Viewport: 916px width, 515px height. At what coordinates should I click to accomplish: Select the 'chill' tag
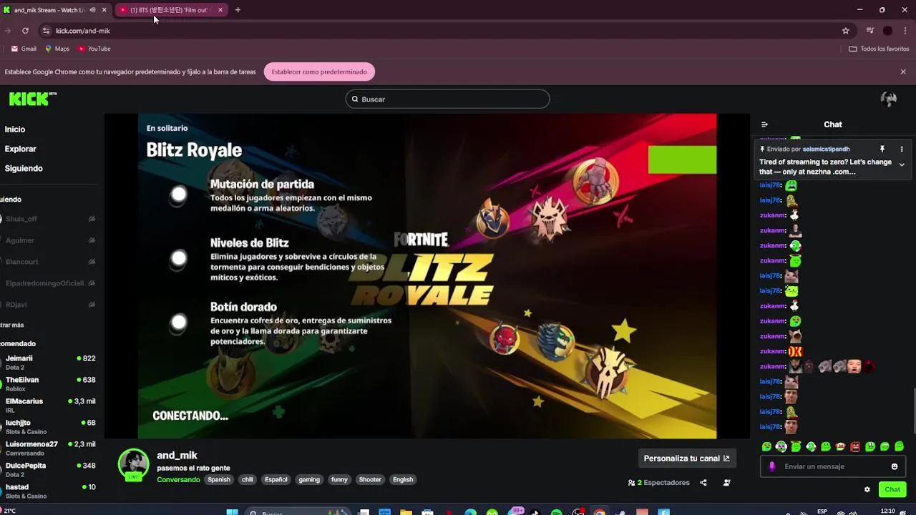coord(248,480)
